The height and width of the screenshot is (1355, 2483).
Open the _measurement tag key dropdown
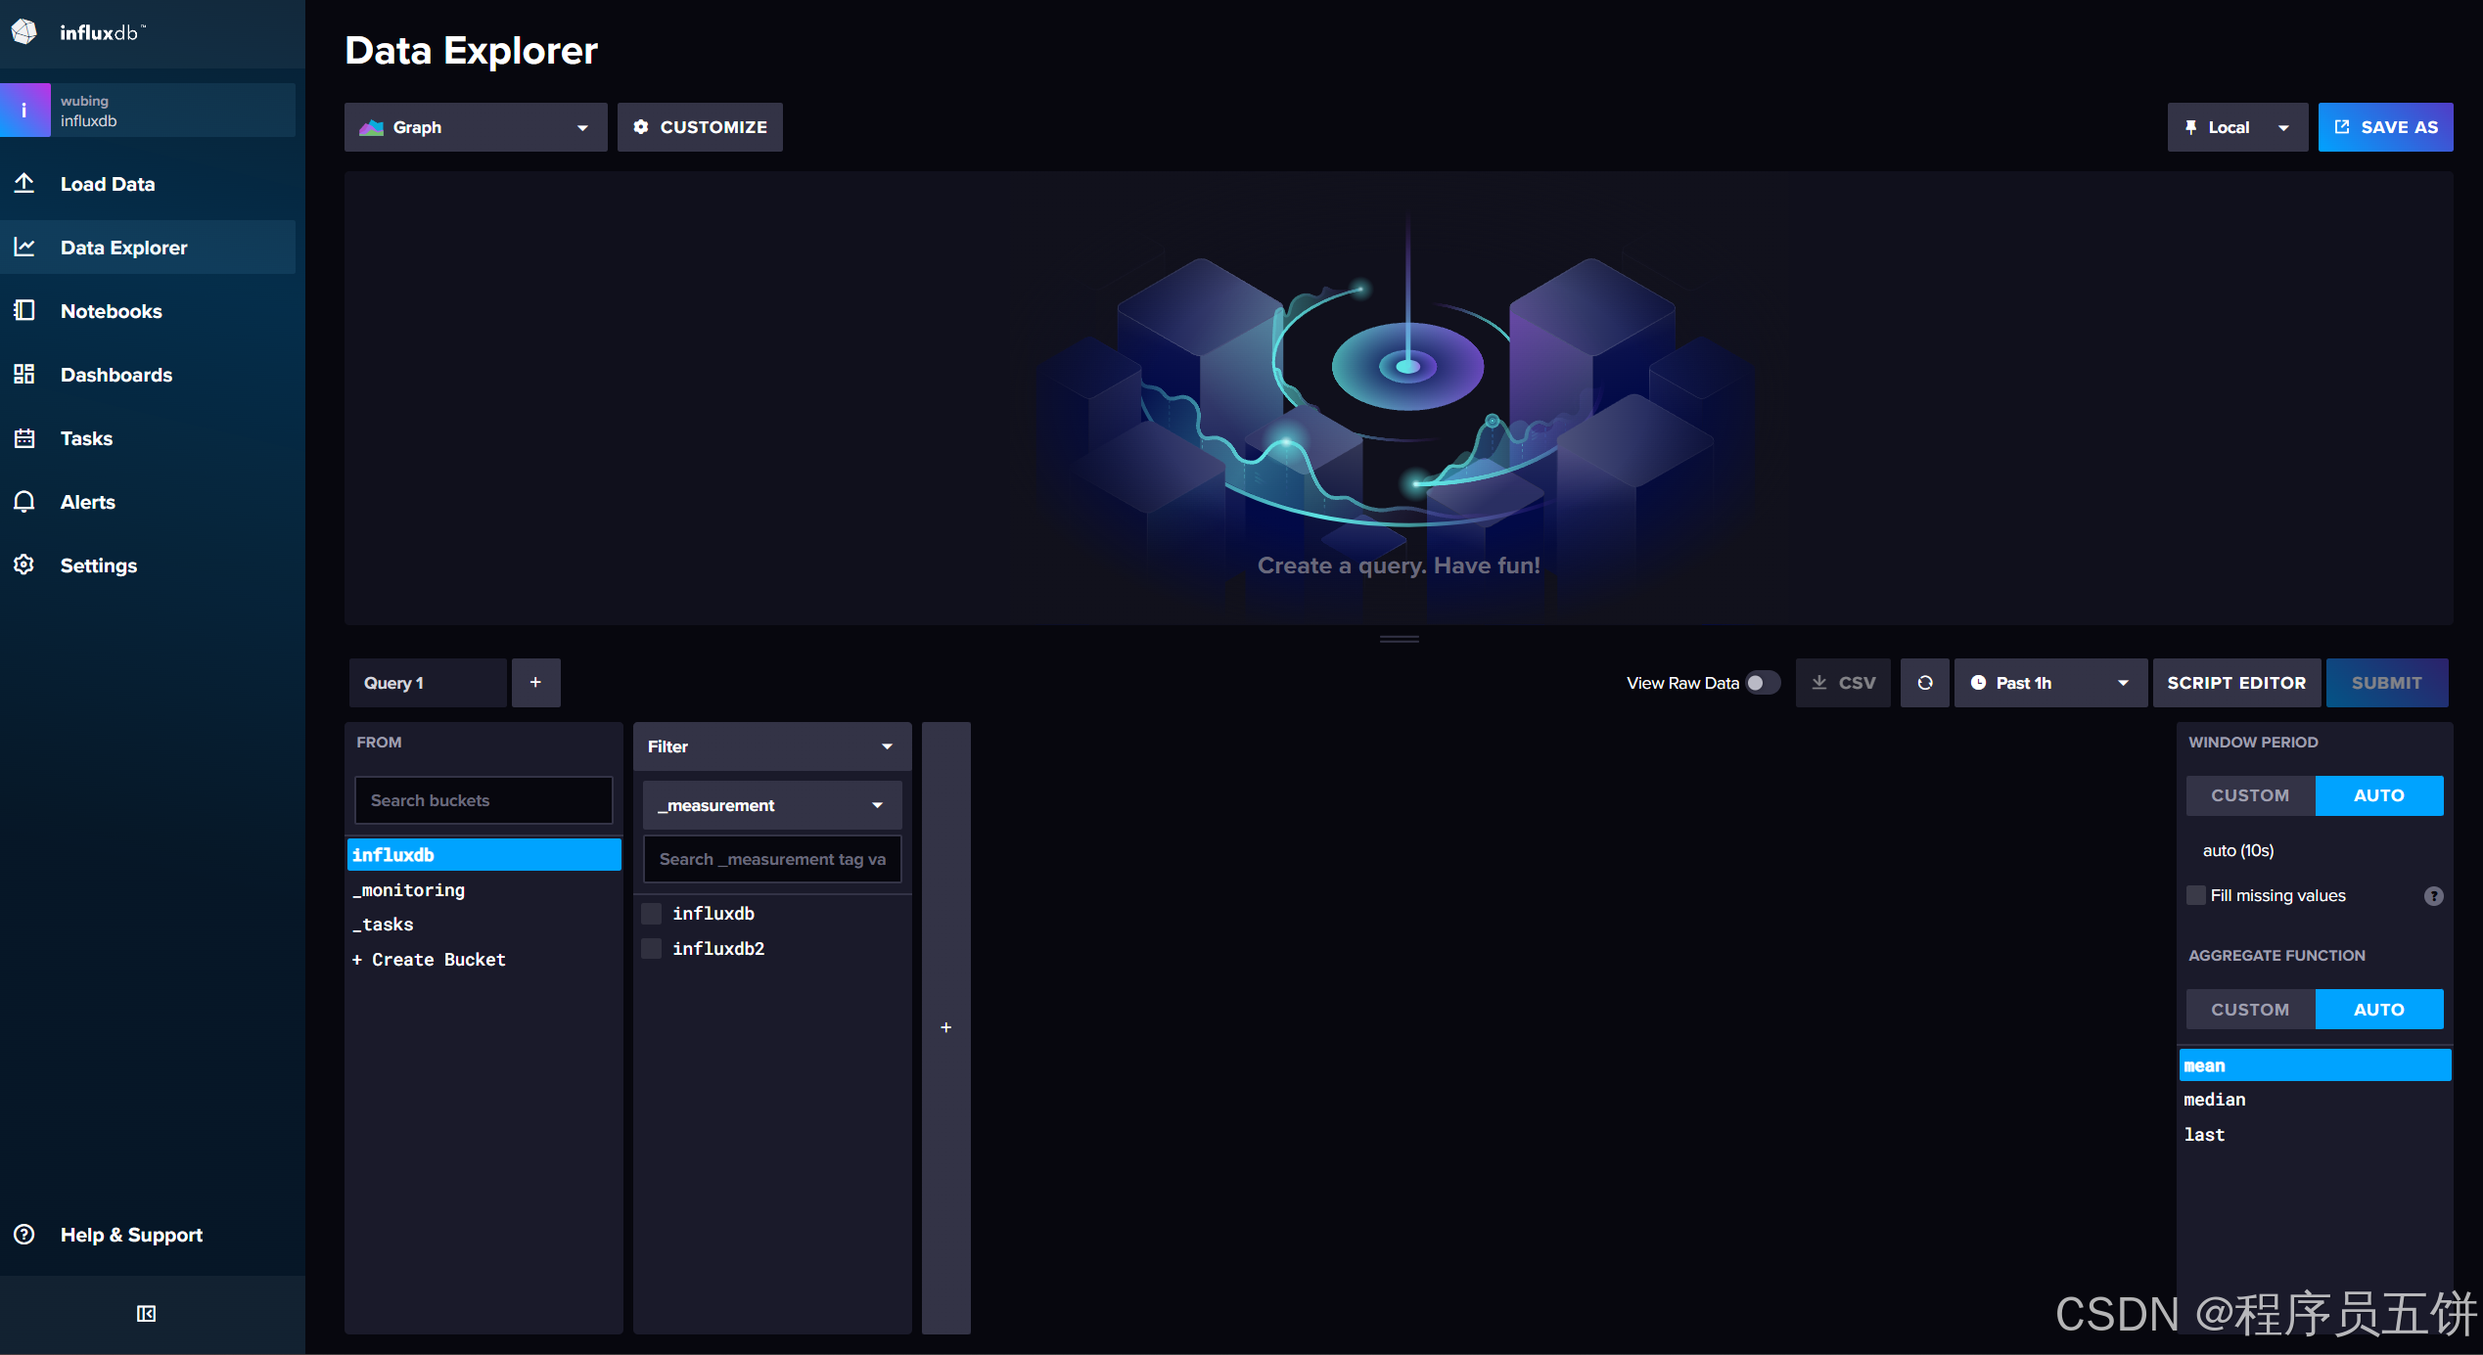(771, 805)
